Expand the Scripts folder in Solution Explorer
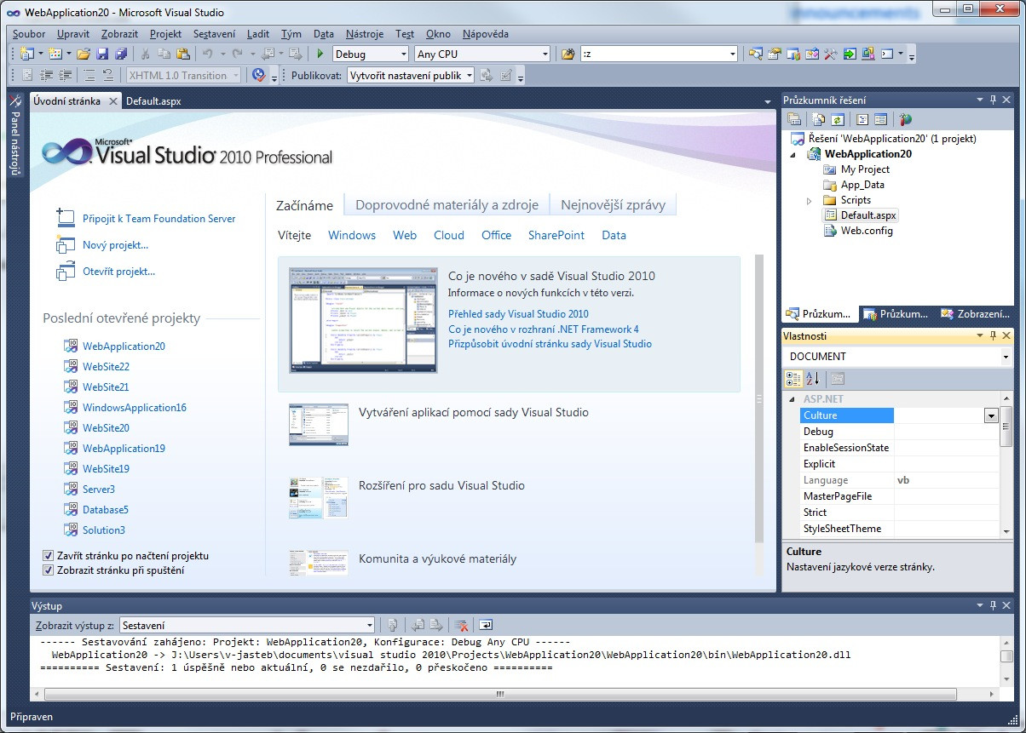1026x733 pixels. [x=810, y=200]
